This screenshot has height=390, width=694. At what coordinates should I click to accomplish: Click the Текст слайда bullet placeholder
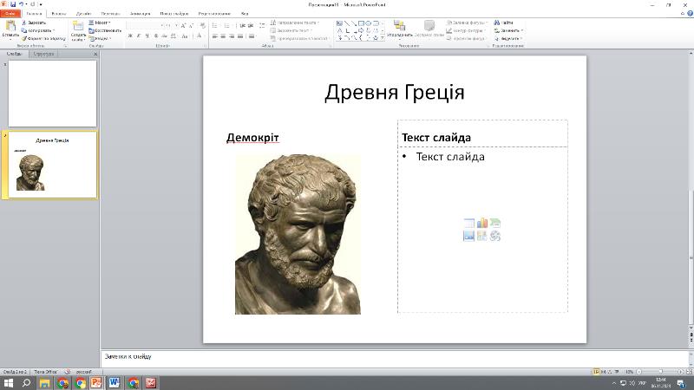(x=450, y=157)
